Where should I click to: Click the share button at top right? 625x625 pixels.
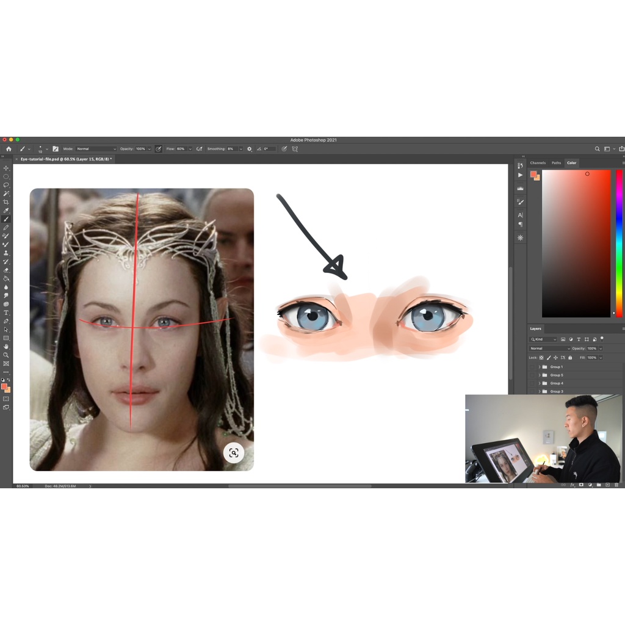[x=621, y=149]
